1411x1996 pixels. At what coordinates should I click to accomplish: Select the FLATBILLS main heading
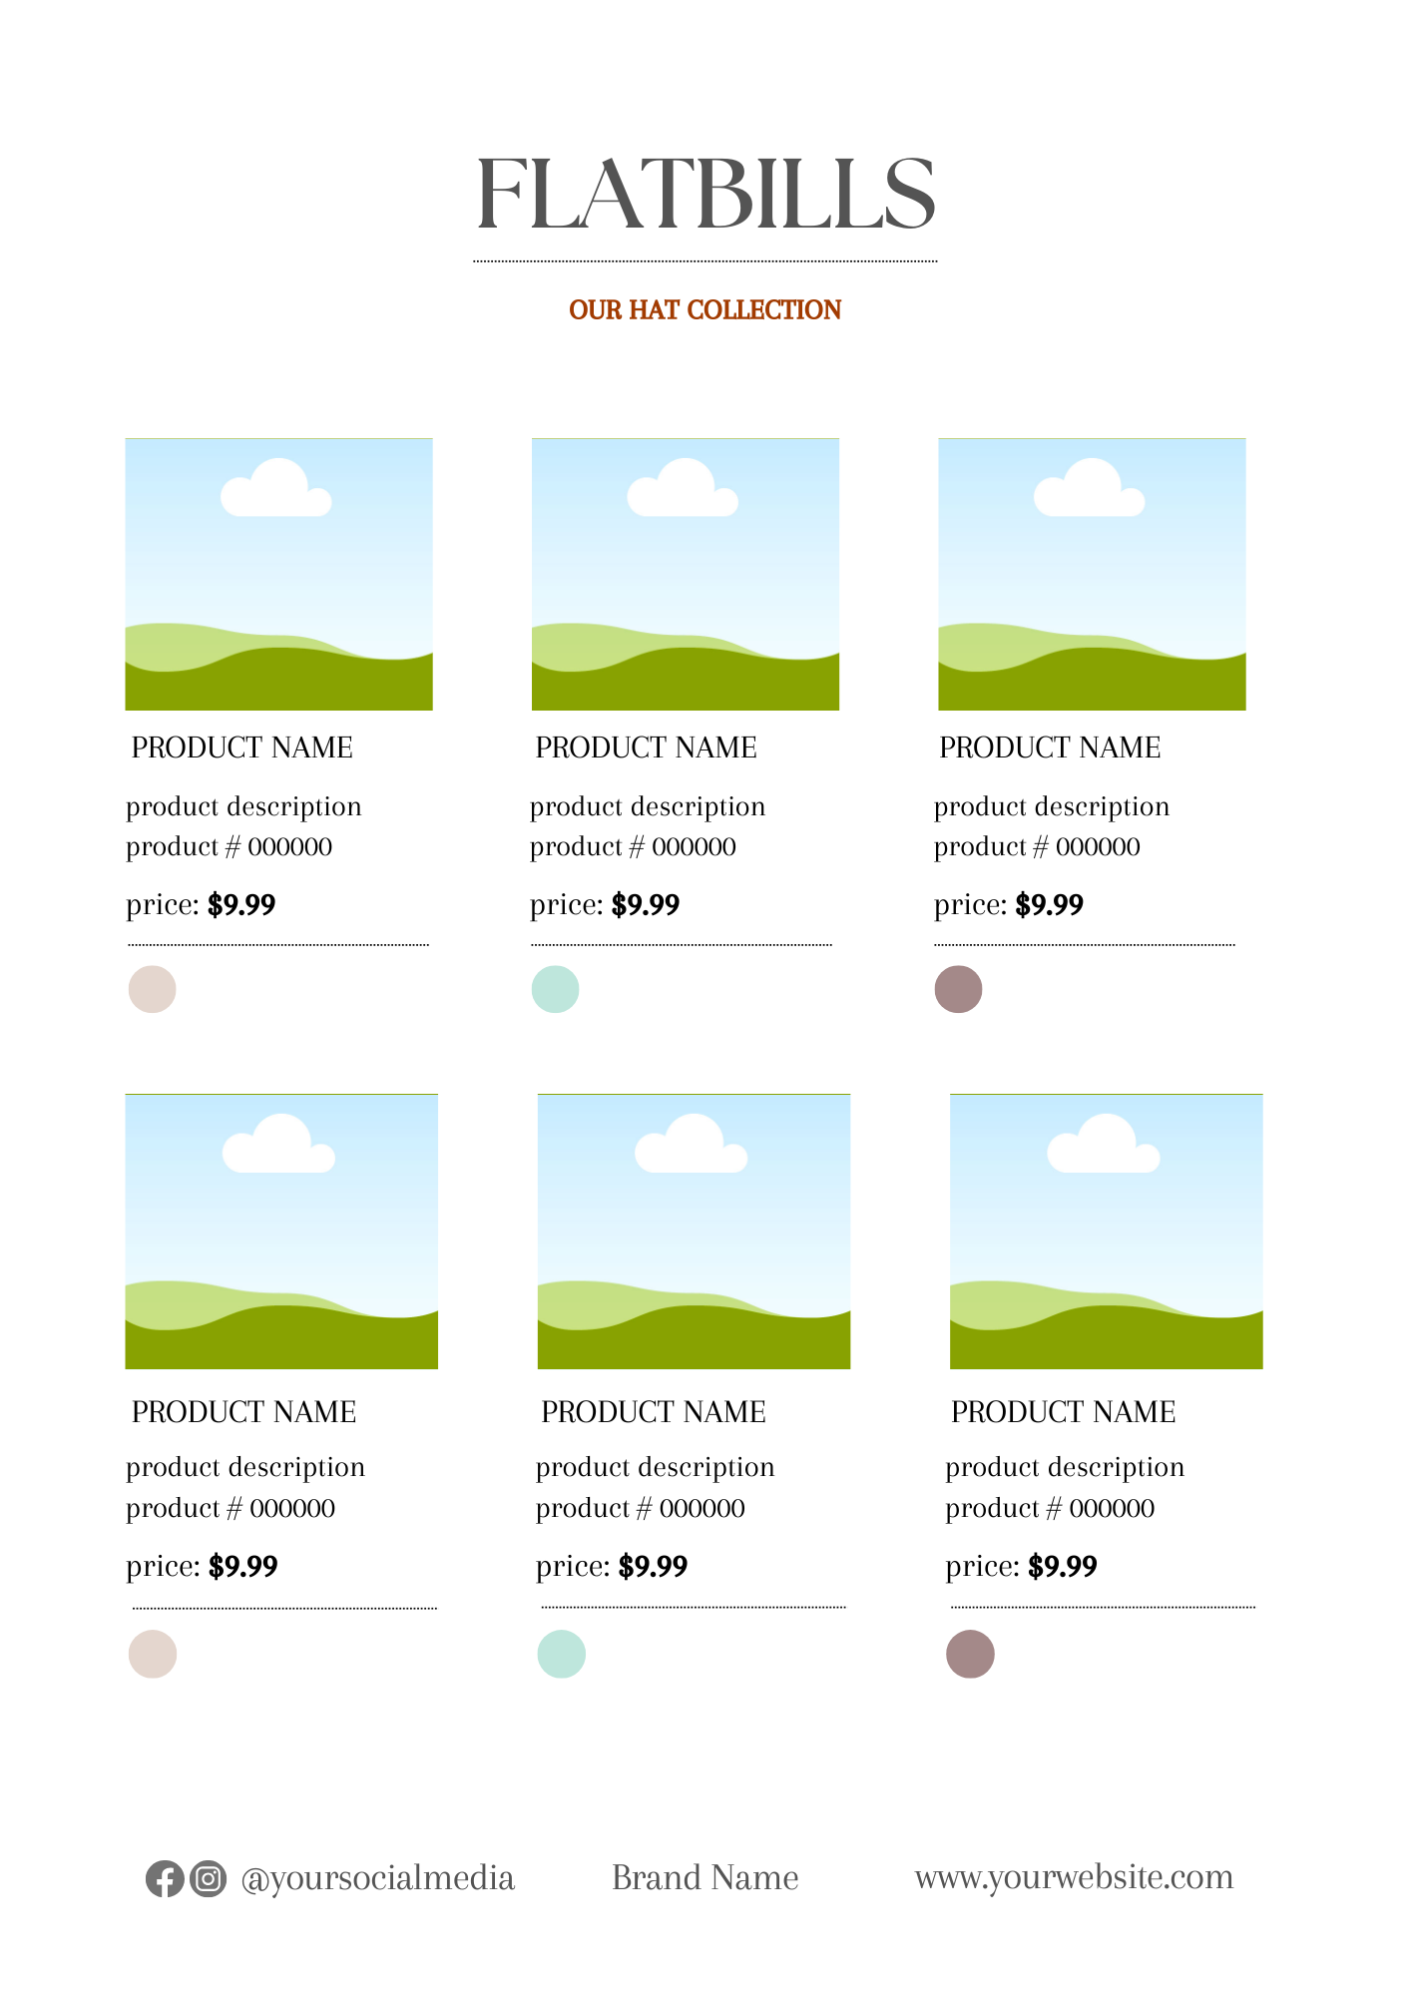pyautogui.click(x=705, y=194)
